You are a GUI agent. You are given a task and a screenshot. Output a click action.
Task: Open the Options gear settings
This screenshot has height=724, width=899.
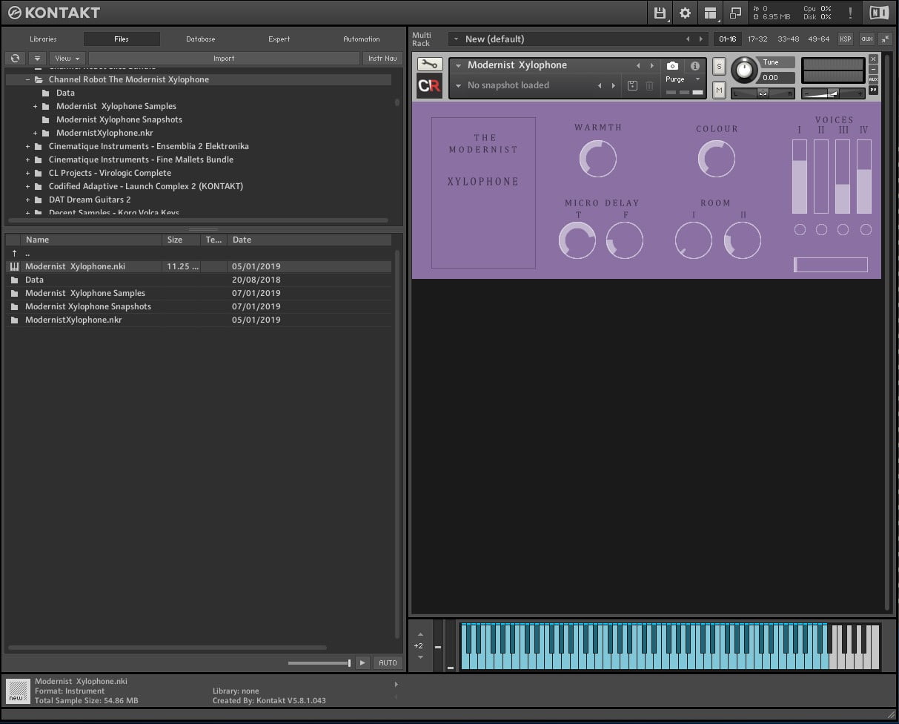click(685, 13)
